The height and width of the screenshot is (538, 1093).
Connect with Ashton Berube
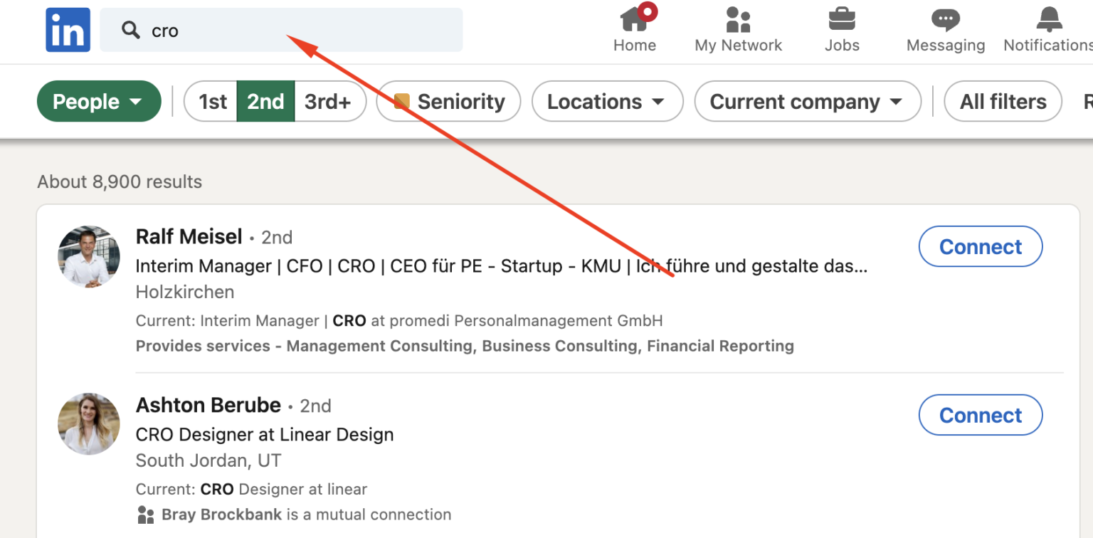pos(980,415)
